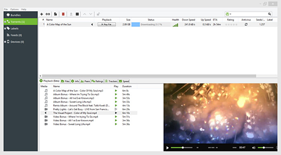Play All Ive Ever Known.mp3
The image size is (281, 155).
coord(116,98)
